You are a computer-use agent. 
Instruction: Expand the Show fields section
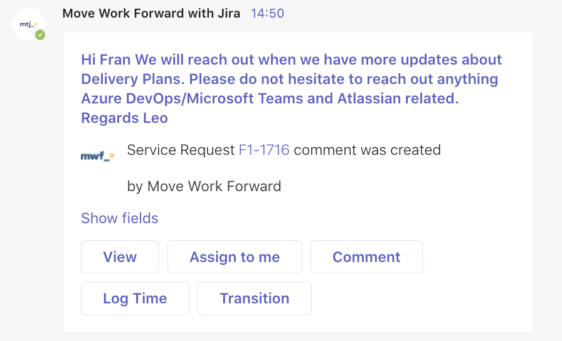[119, 218]
